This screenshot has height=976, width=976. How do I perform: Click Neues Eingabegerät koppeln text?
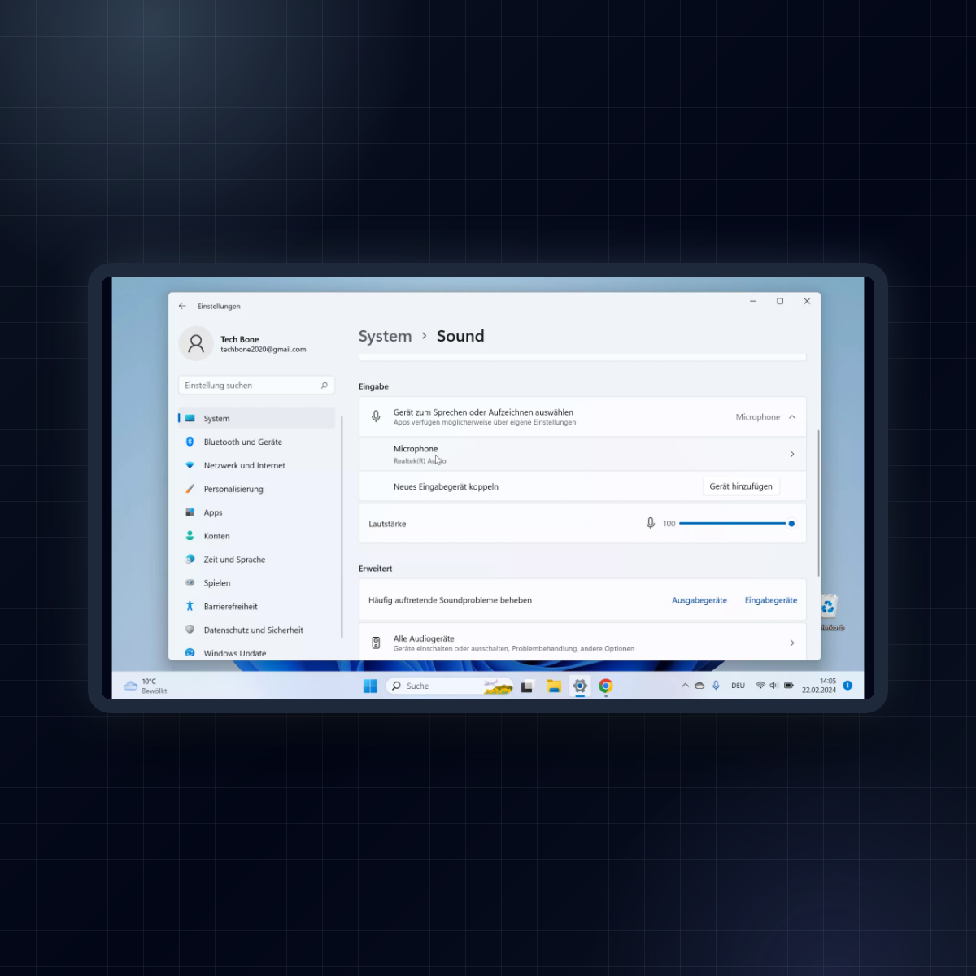(446, 486)
